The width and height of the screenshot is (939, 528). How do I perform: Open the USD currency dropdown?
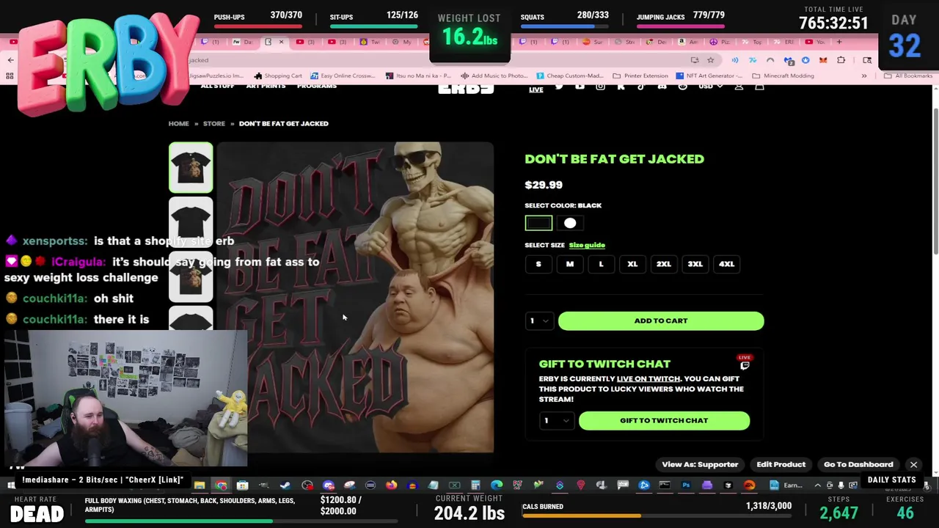710,86
